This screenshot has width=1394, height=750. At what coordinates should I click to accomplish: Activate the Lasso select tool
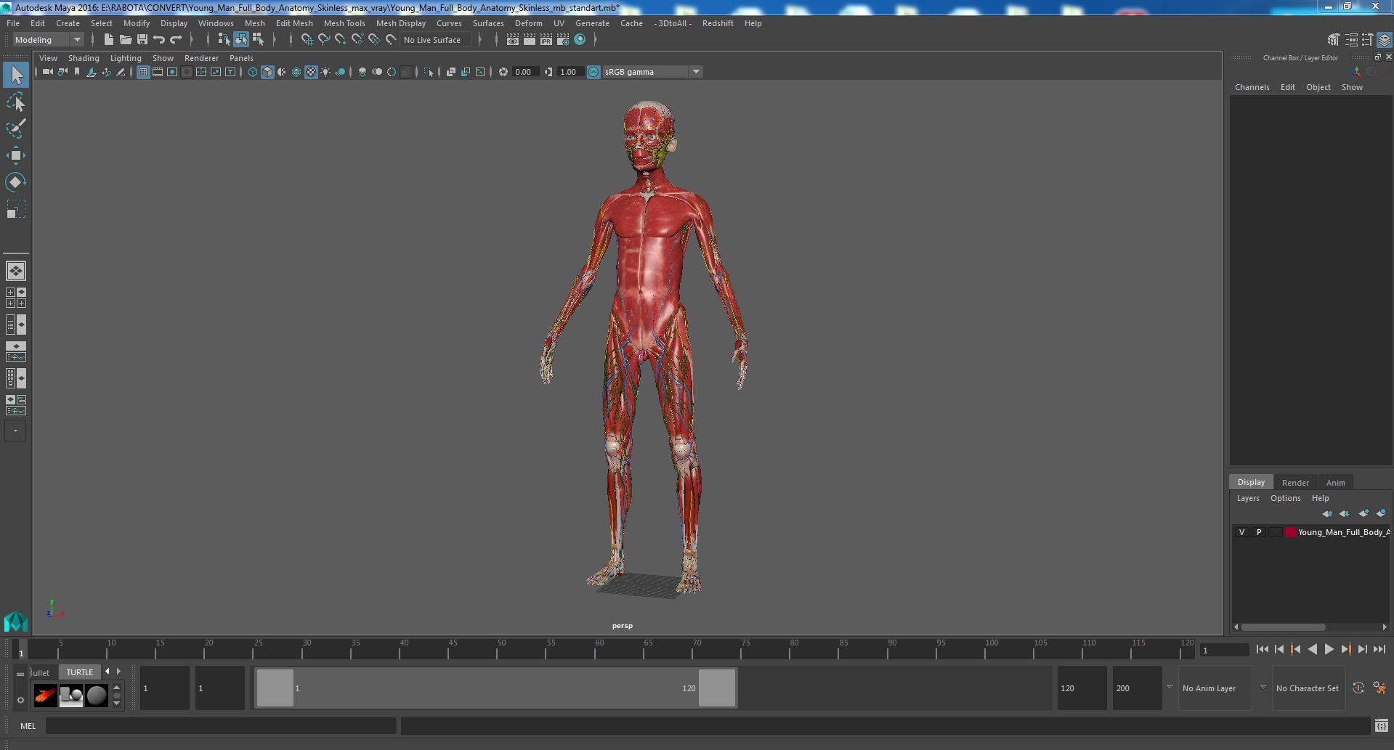coord(16,102)
